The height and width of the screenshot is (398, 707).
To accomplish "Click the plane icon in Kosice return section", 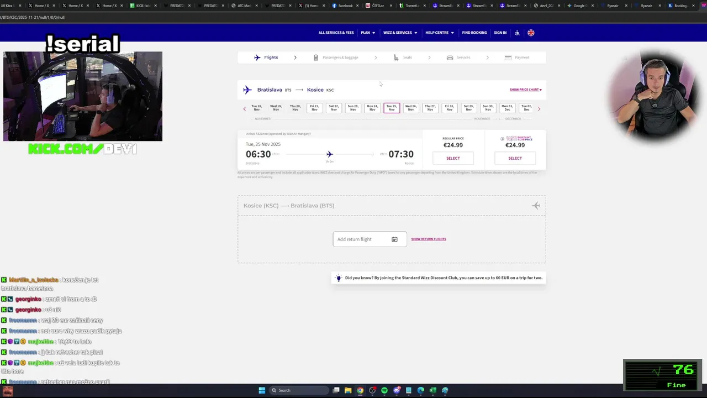I will coord(536,206).
